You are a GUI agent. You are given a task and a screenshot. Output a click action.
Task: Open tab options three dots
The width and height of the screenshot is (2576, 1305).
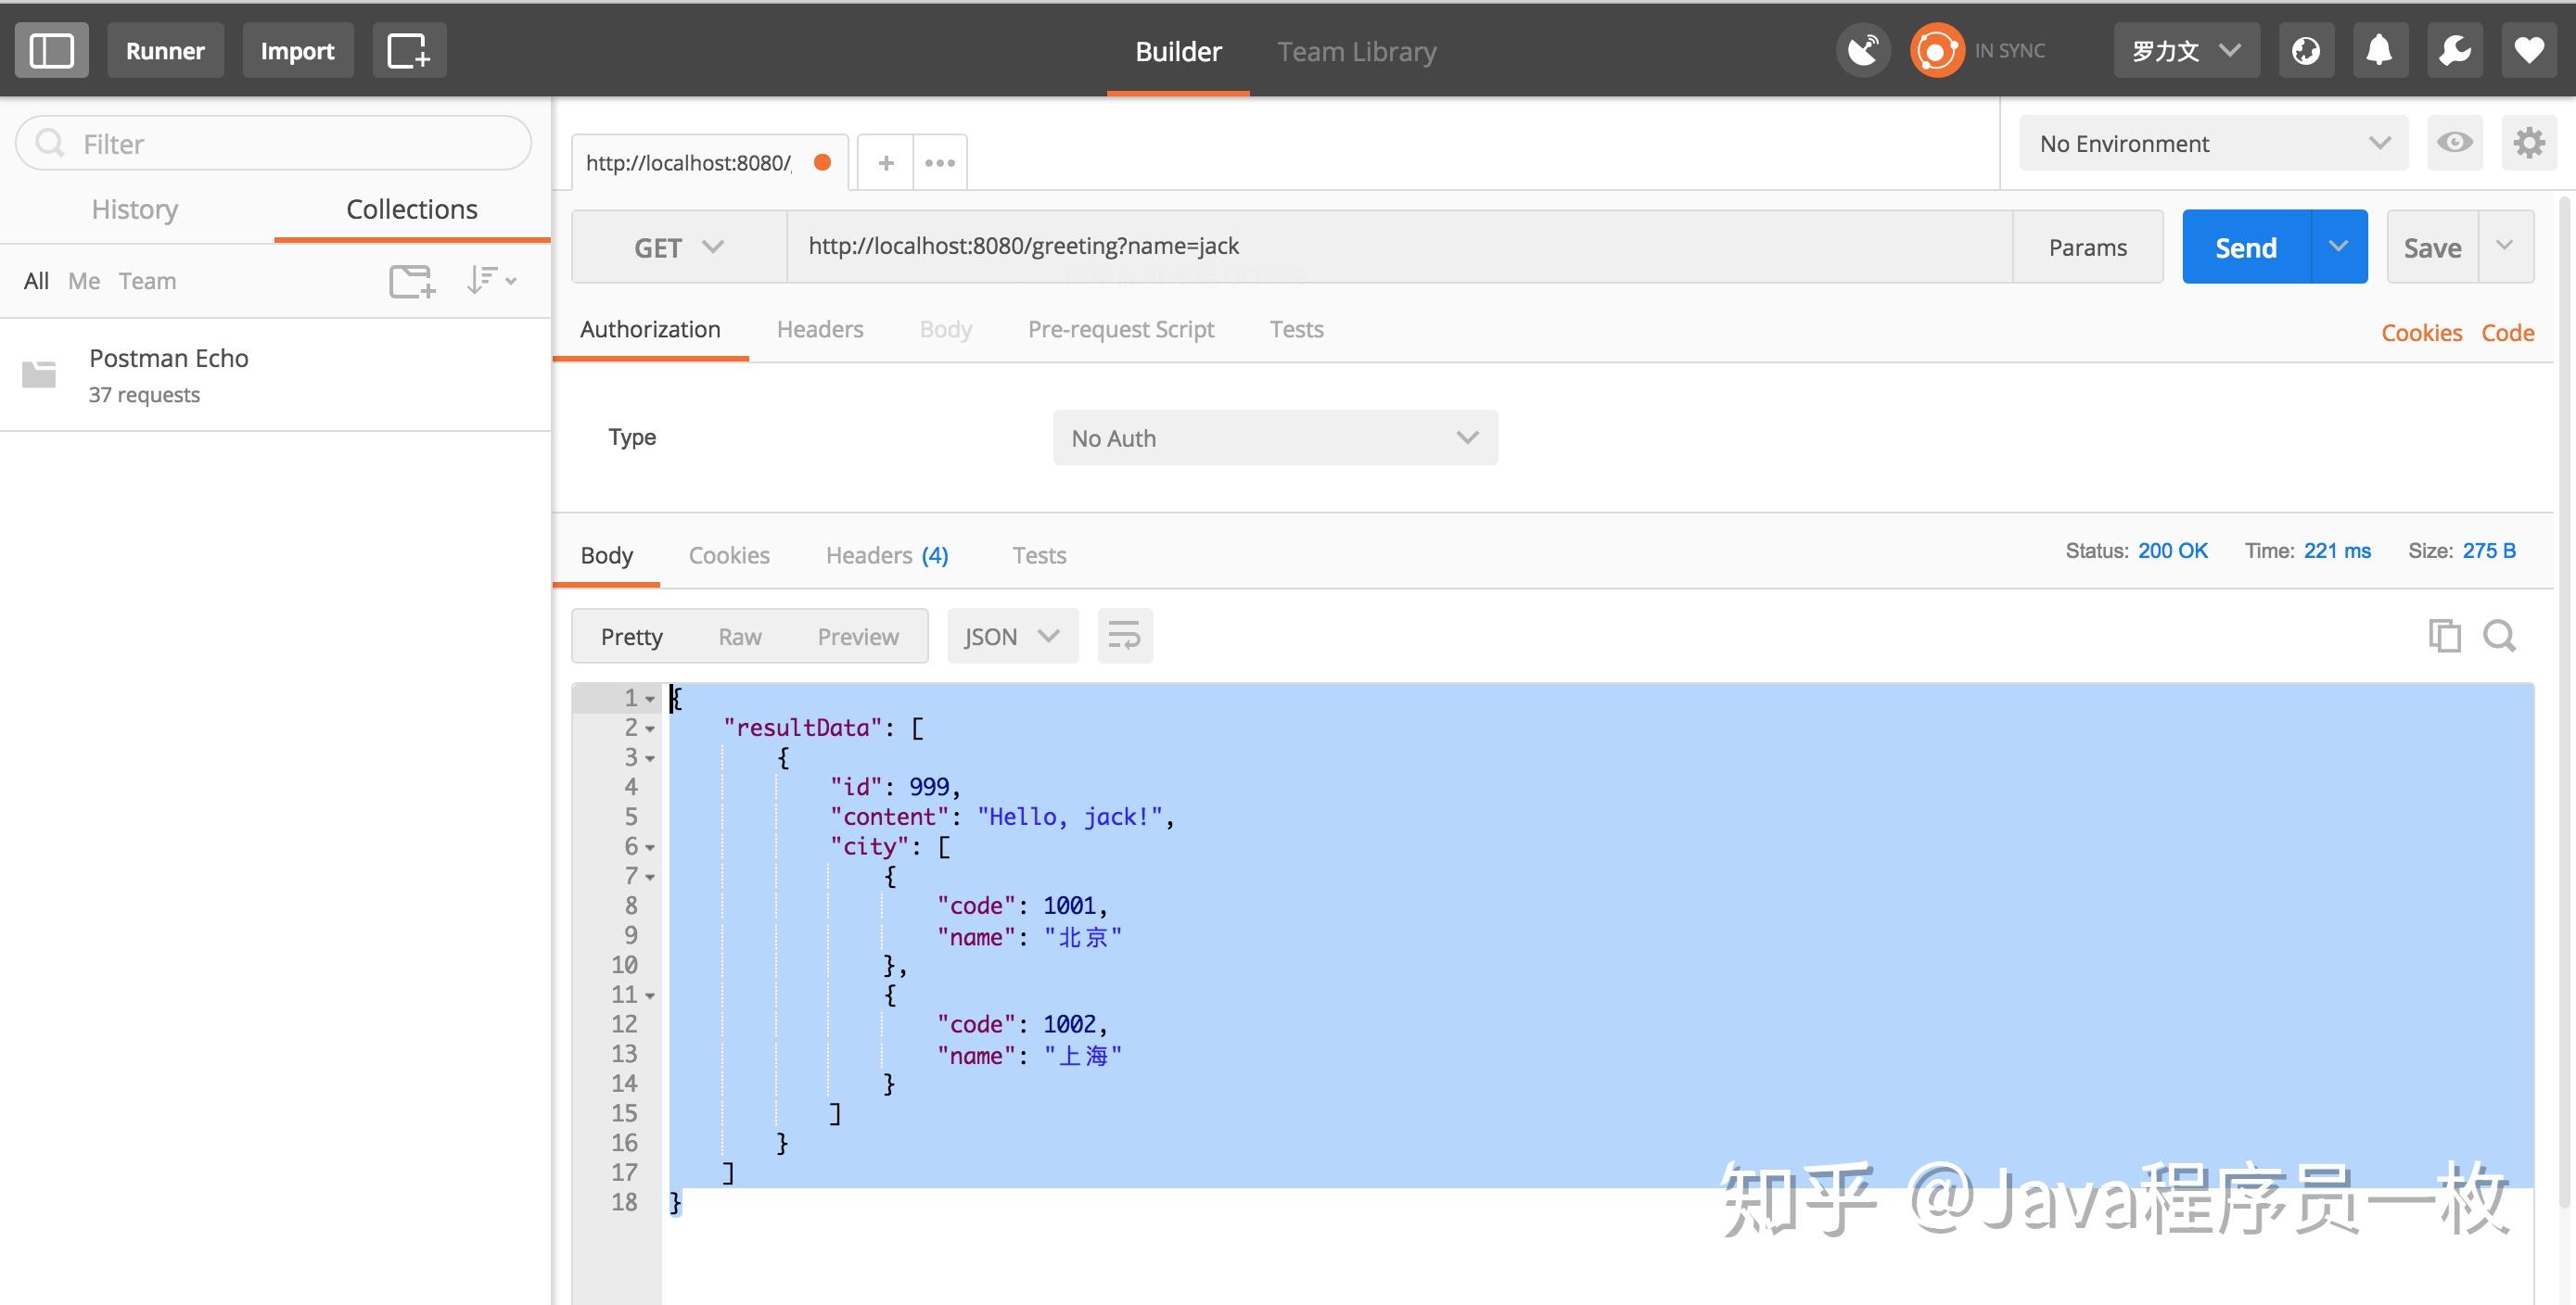tap(940, 162)
